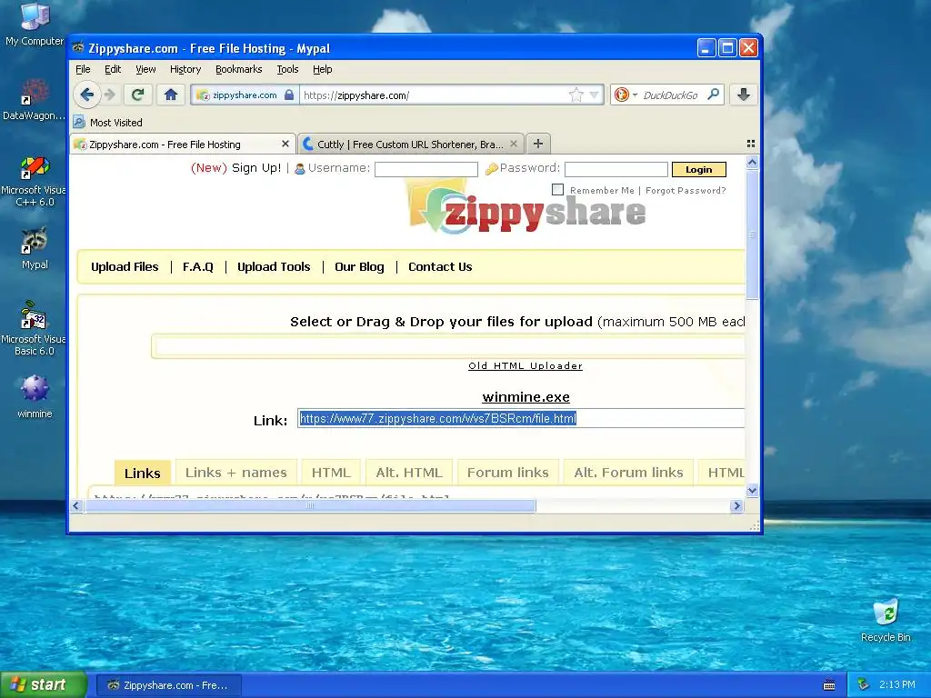Open the History menu
Image resolution: width=931 pixels, height=698 pixels.
coord(185,69)
